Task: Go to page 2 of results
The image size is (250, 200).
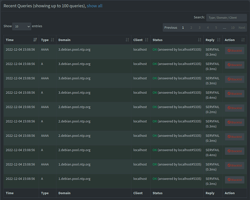Action: coord(191,28)
